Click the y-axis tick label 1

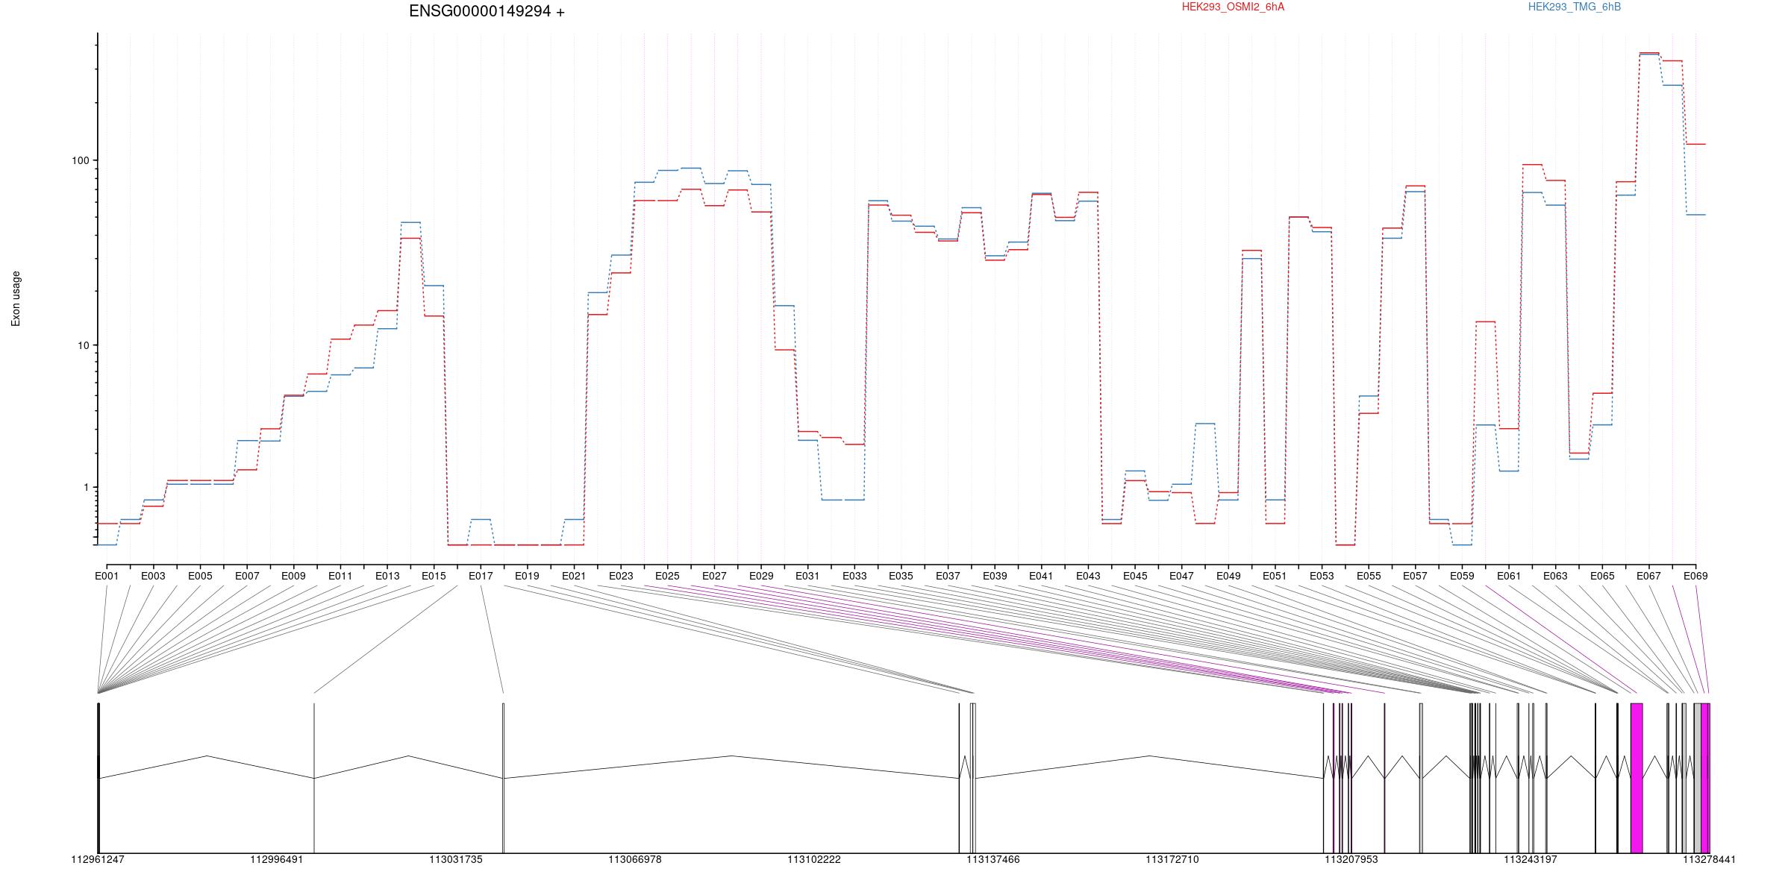tap(86, 487)
